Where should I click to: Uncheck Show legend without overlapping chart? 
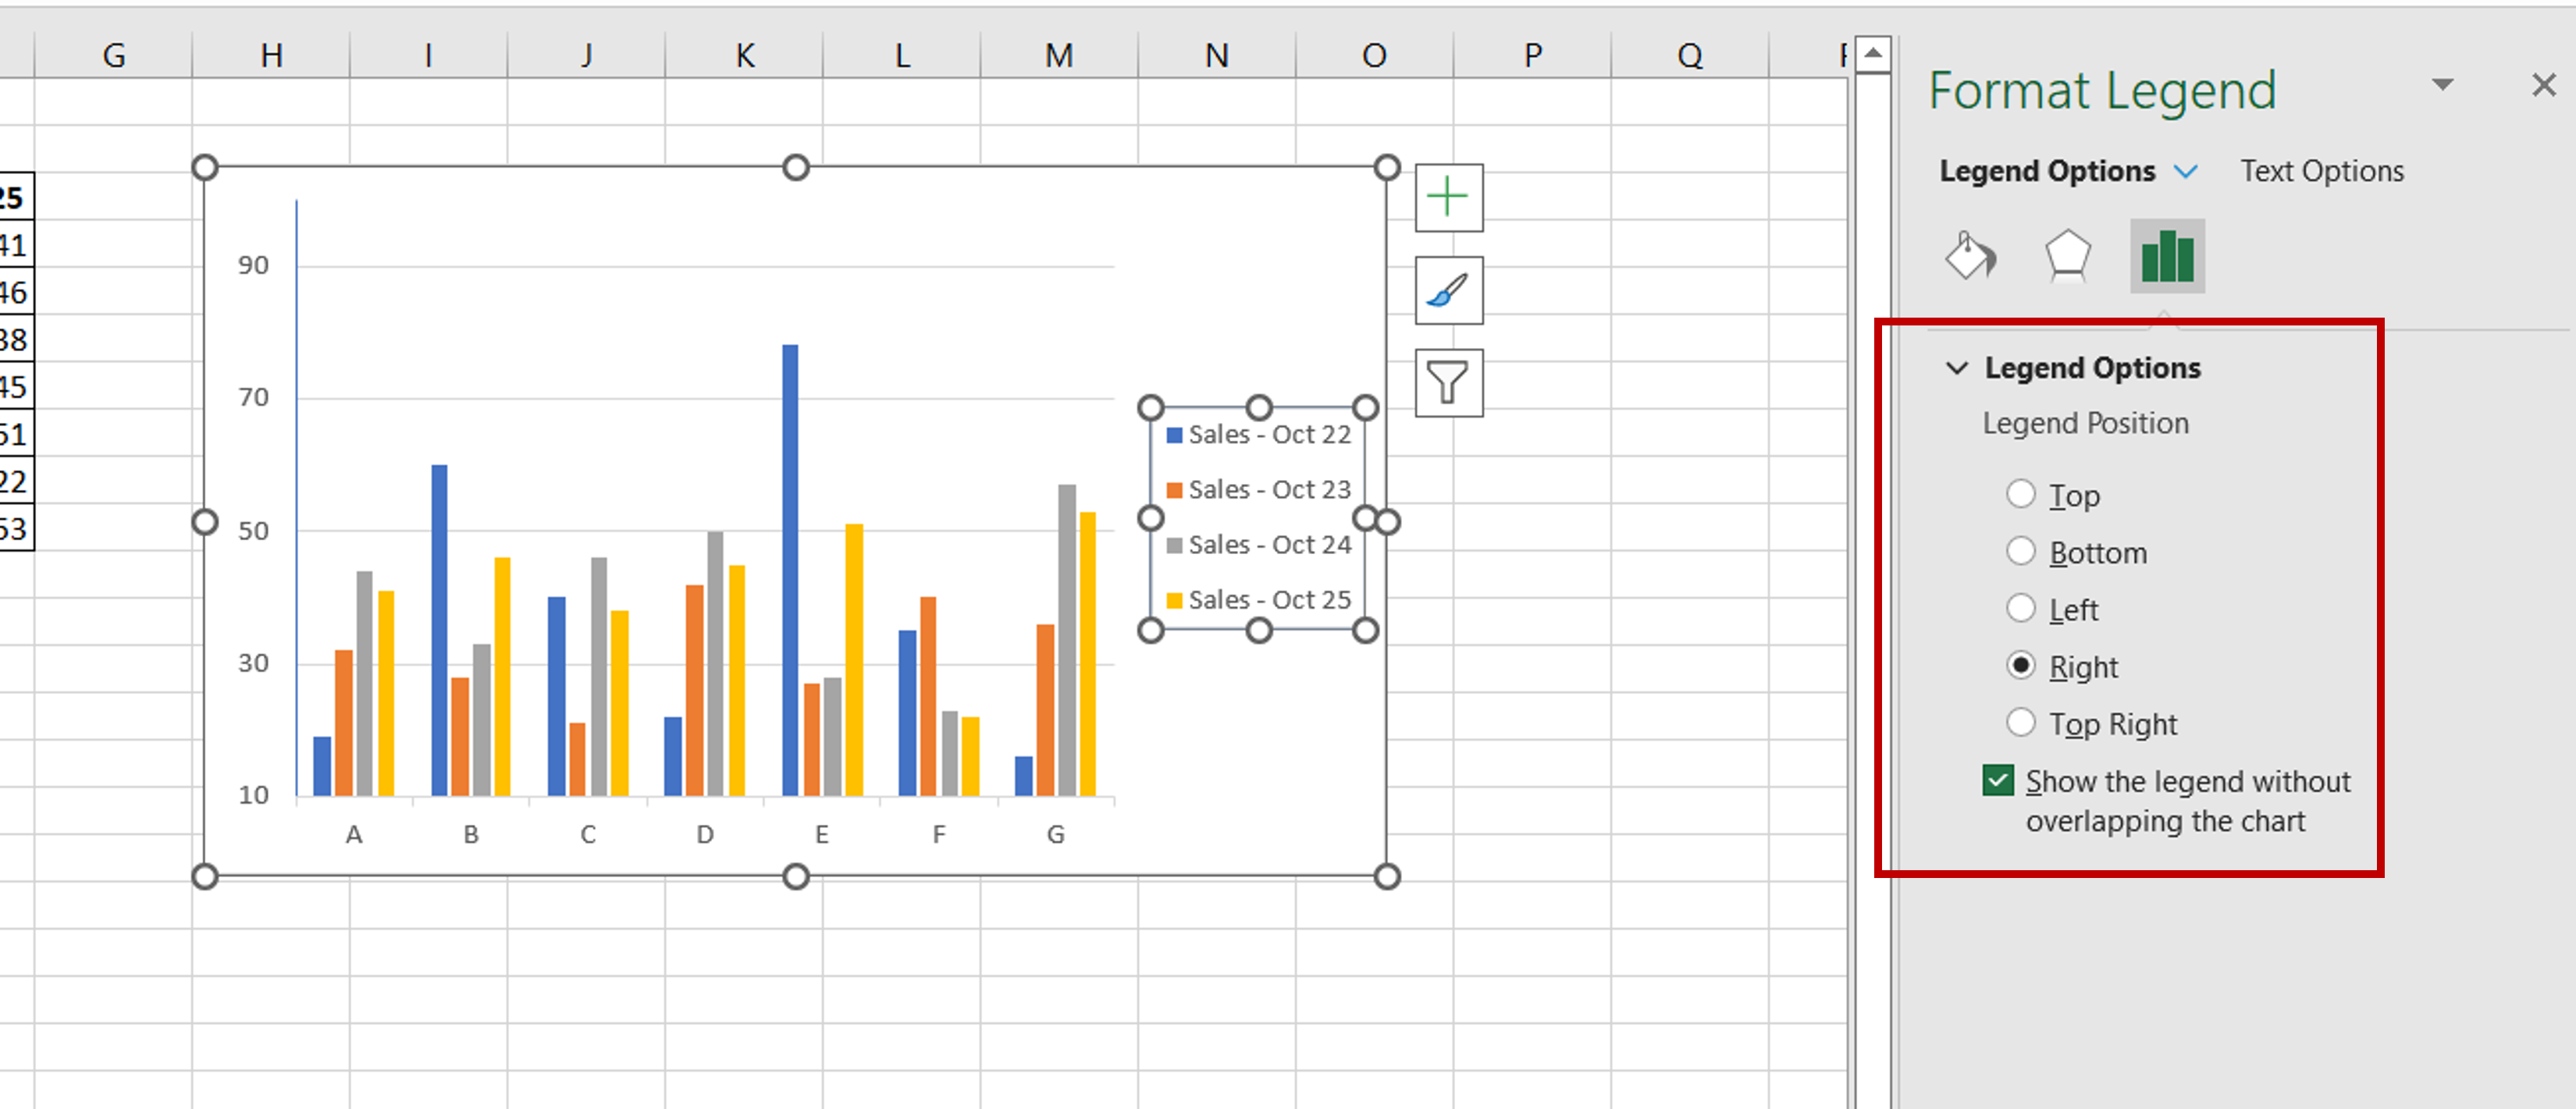[x=1998, y=780]
